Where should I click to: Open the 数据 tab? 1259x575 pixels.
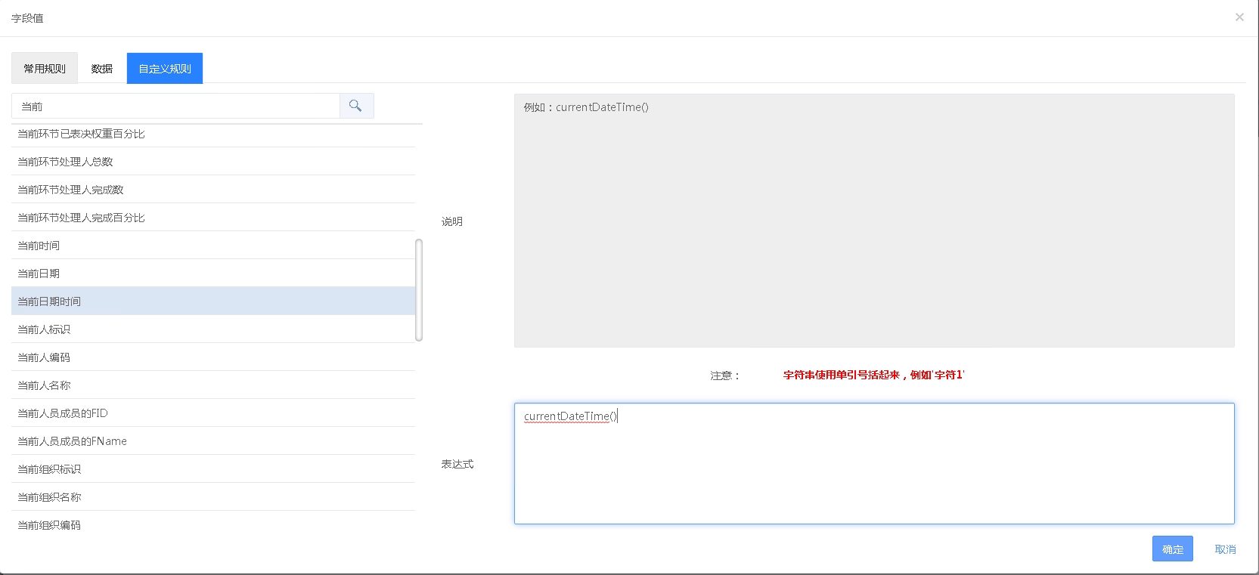pyautogui.click(x=102, y=69)
